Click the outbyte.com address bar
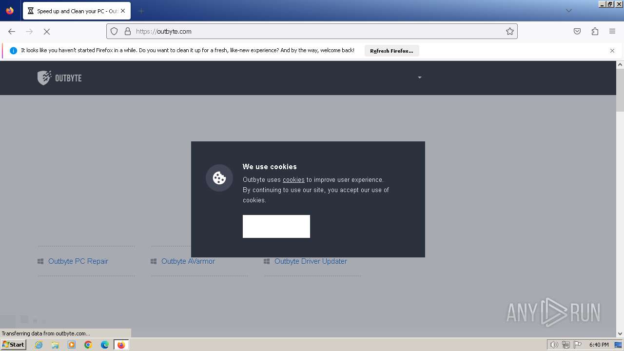624x351 pixels. [x=312, y=31]
